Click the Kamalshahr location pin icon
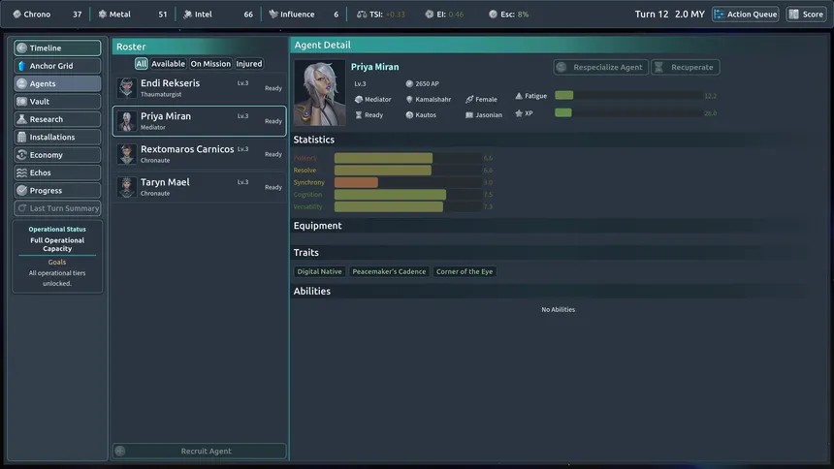The width and height of the screenshot is (834, 469). pyautogui.click(x=409, y=100)
